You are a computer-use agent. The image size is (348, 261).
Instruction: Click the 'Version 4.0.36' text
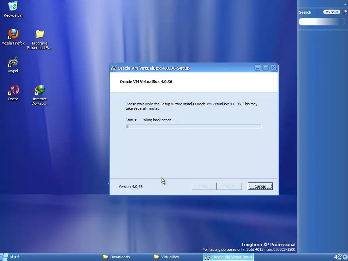pos(130,187)
